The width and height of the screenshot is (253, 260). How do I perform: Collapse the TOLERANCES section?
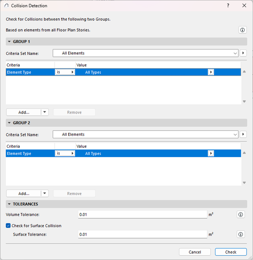click(9, 204)
